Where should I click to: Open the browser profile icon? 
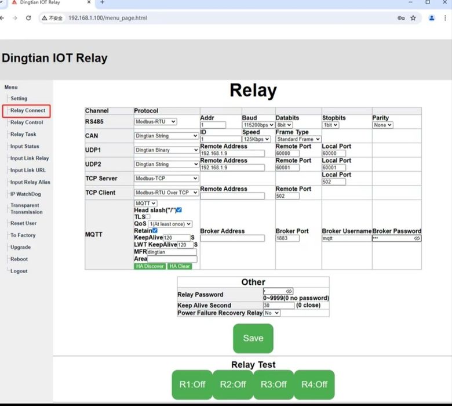432,18
